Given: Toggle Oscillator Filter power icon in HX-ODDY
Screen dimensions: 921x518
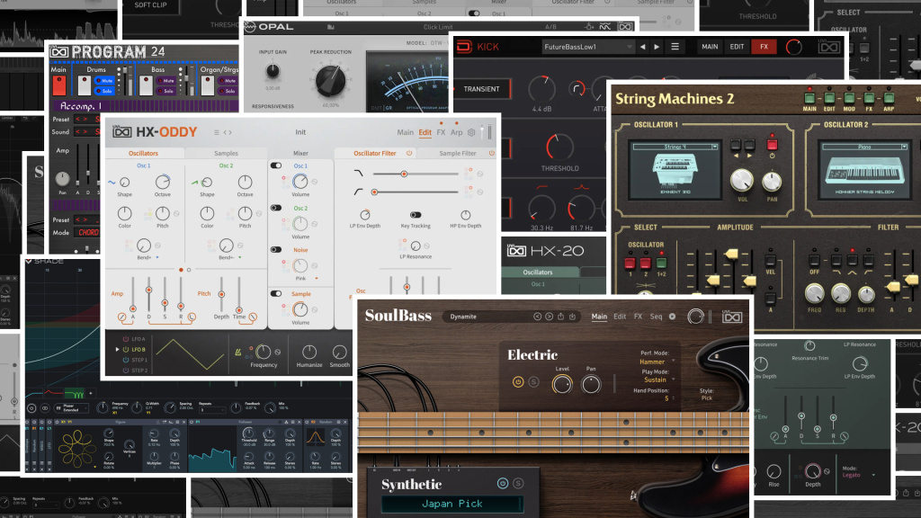Looking at the screenshot, I should click(409, 153).
